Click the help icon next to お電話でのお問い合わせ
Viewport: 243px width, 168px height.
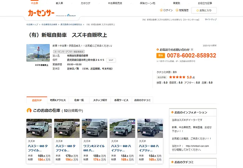pos(192,49)
